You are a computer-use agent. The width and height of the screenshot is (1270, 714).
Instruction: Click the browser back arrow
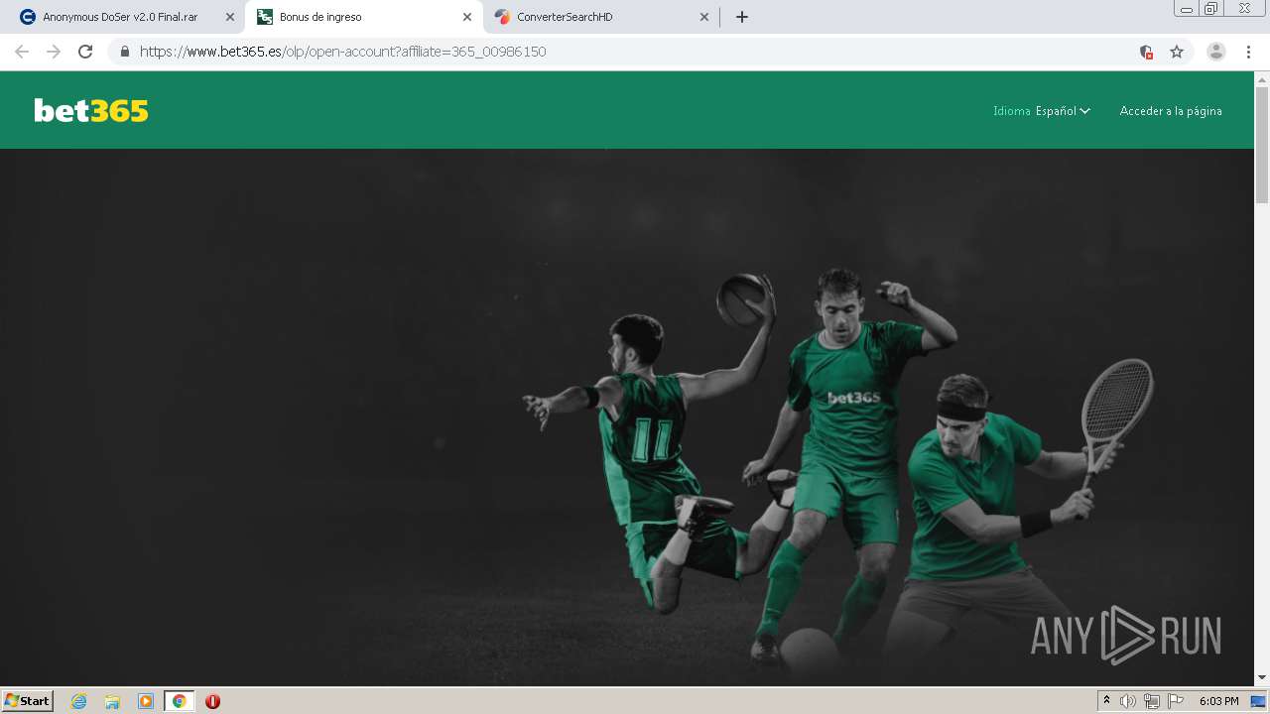[22, 52]
